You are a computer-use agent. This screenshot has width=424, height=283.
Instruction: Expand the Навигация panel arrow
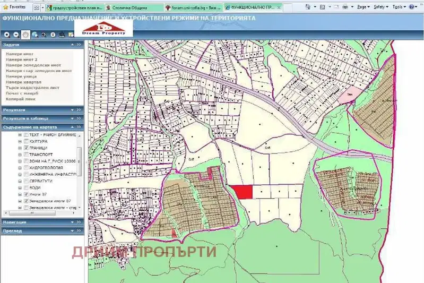pos(72,222)
